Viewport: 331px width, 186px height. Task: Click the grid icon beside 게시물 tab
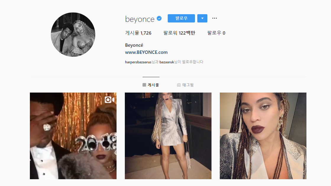pos(144,85)
